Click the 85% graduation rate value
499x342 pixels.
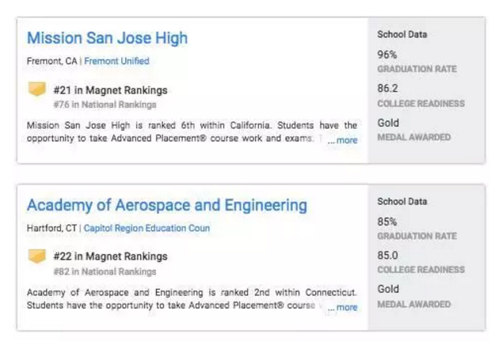387,222
